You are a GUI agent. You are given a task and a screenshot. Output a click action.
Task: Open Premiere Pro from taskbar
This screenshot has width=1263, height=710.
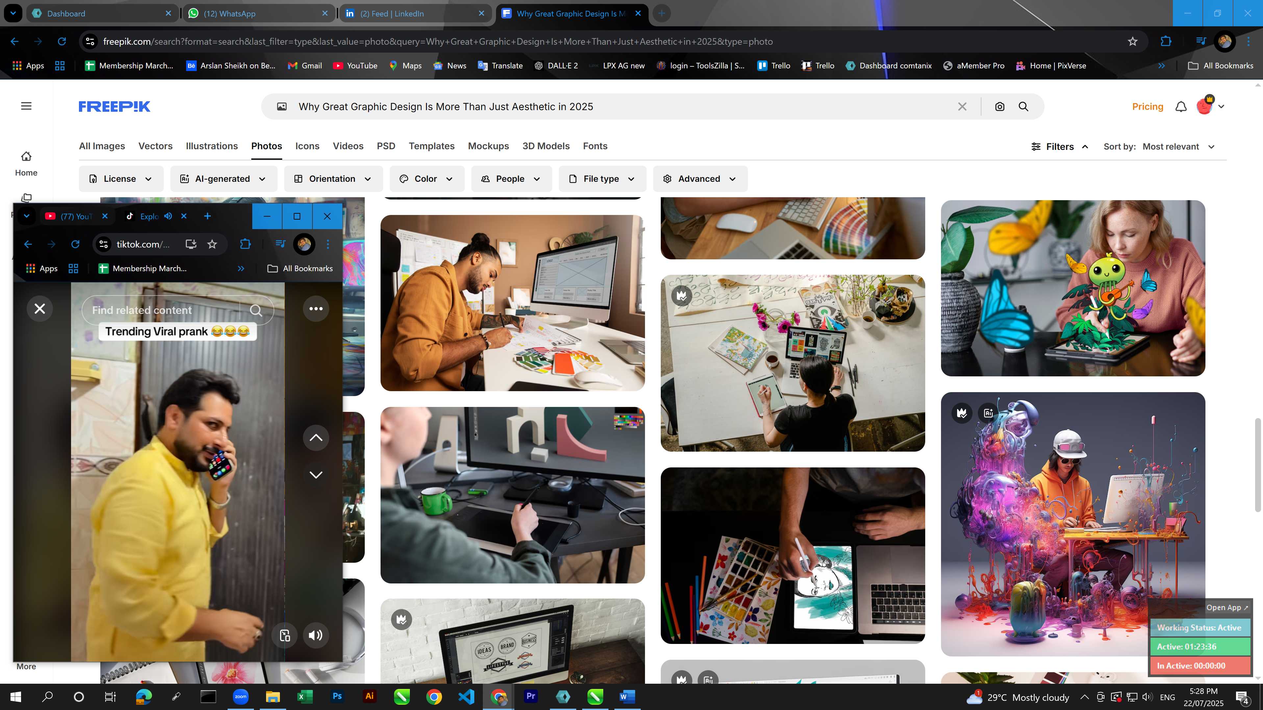[531, 696]
